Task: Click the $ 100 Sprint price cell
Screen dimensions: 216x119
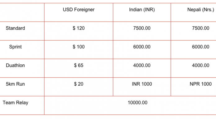Action: 79,47
